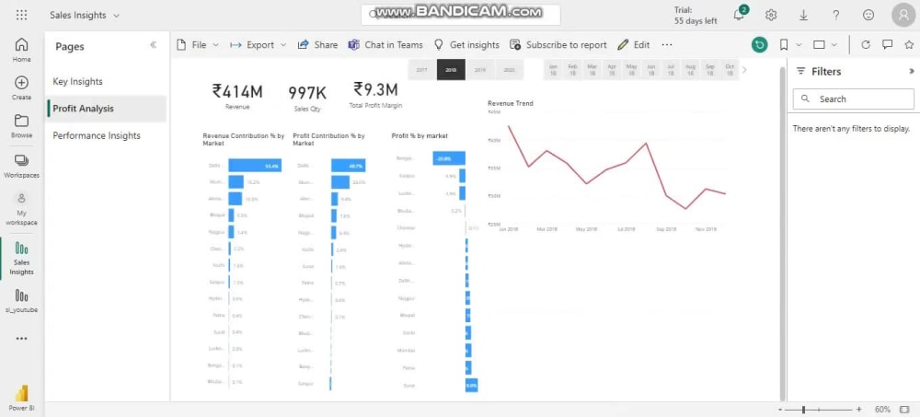The width and height of the screenshot is (920, 417).
Task: Open the Export dropdown
Action: [x=259, y=44]
